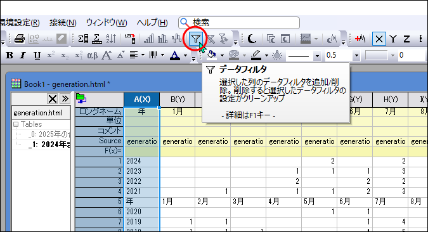The height and width of the screenshot is (232, 428).
Task: Click the overlapping windows dark mode icon
Action: coord(271,39)
